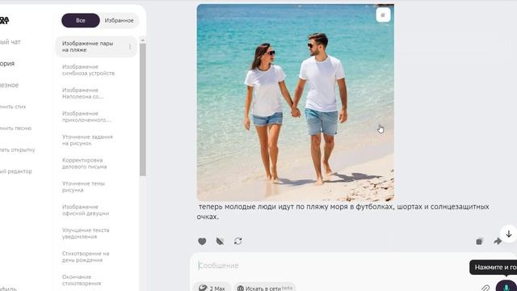517x291 pixels.
Task: Switch to the Избранное tab
Action: pyautogui.click(x=119, y=20)
